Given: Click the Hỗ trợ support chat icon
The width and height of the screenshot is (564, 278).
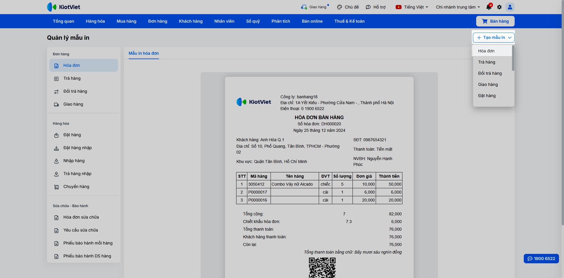Looking at the screenshot, I should click(x=368, y=7).
